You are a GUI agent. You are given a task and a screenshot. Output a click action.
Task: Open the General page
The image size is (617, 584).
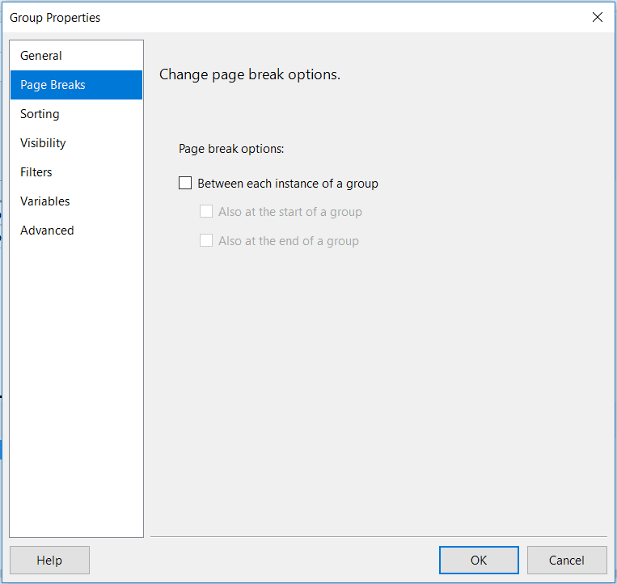pos(76,56)
